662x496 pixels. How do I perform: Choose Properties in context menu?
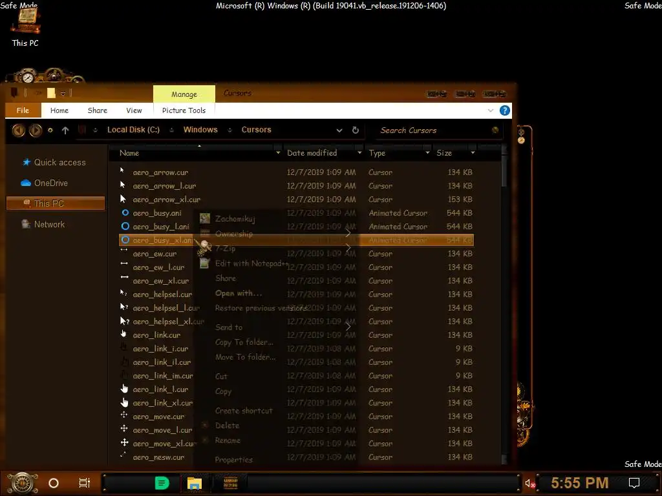click(x=233, y=460)
